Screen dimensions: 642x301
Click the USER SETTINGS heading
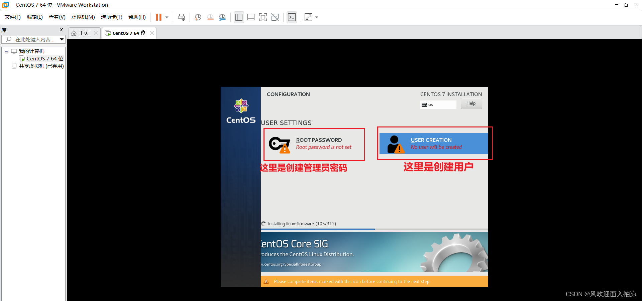(x=286, y=123)
